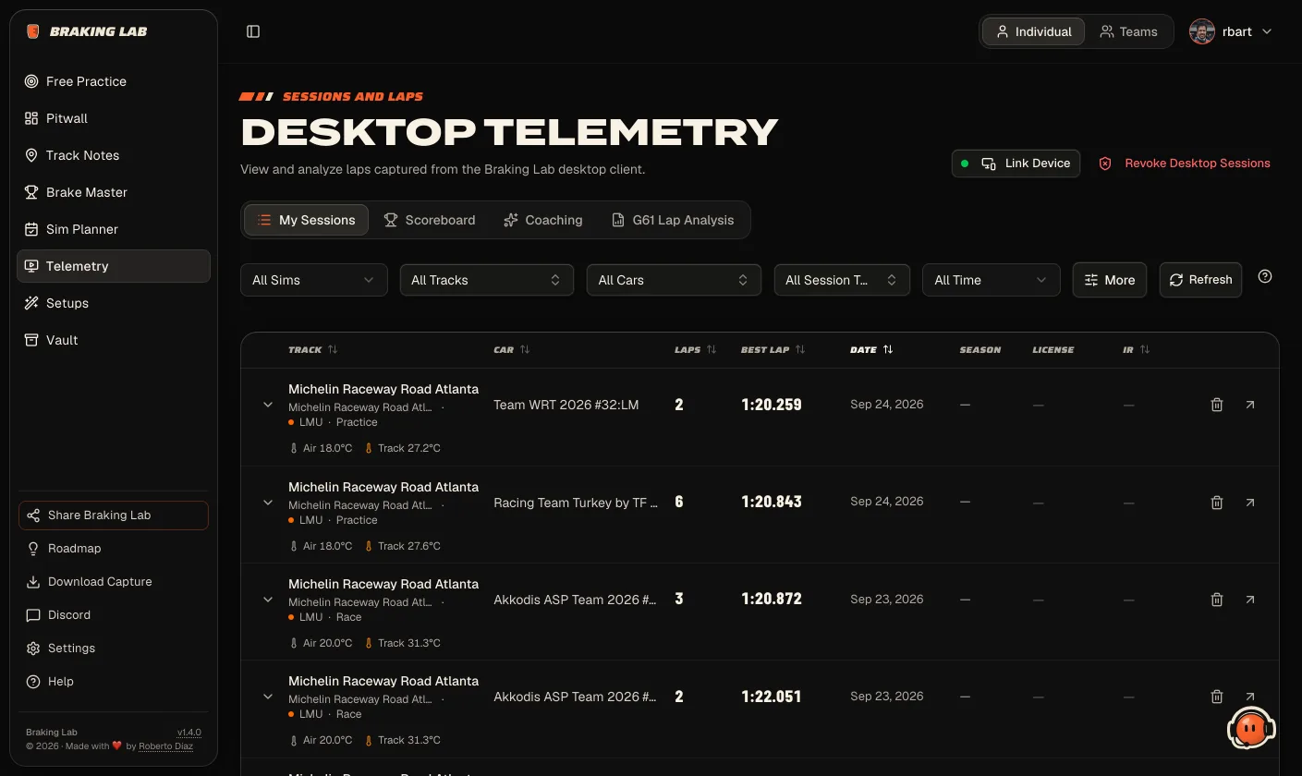1302x776 pixels.
Task: Click the Team WRT 2026 #32:LM car cell
Action: 566,405
